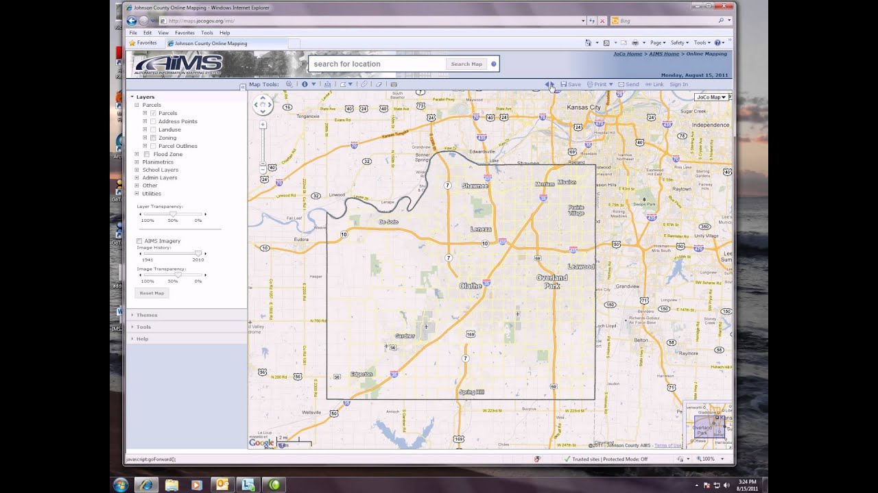Viewport: 878px width, 493px height.
Task: Expand the Planimetrics layer group
Action: (x=137, y=162)
